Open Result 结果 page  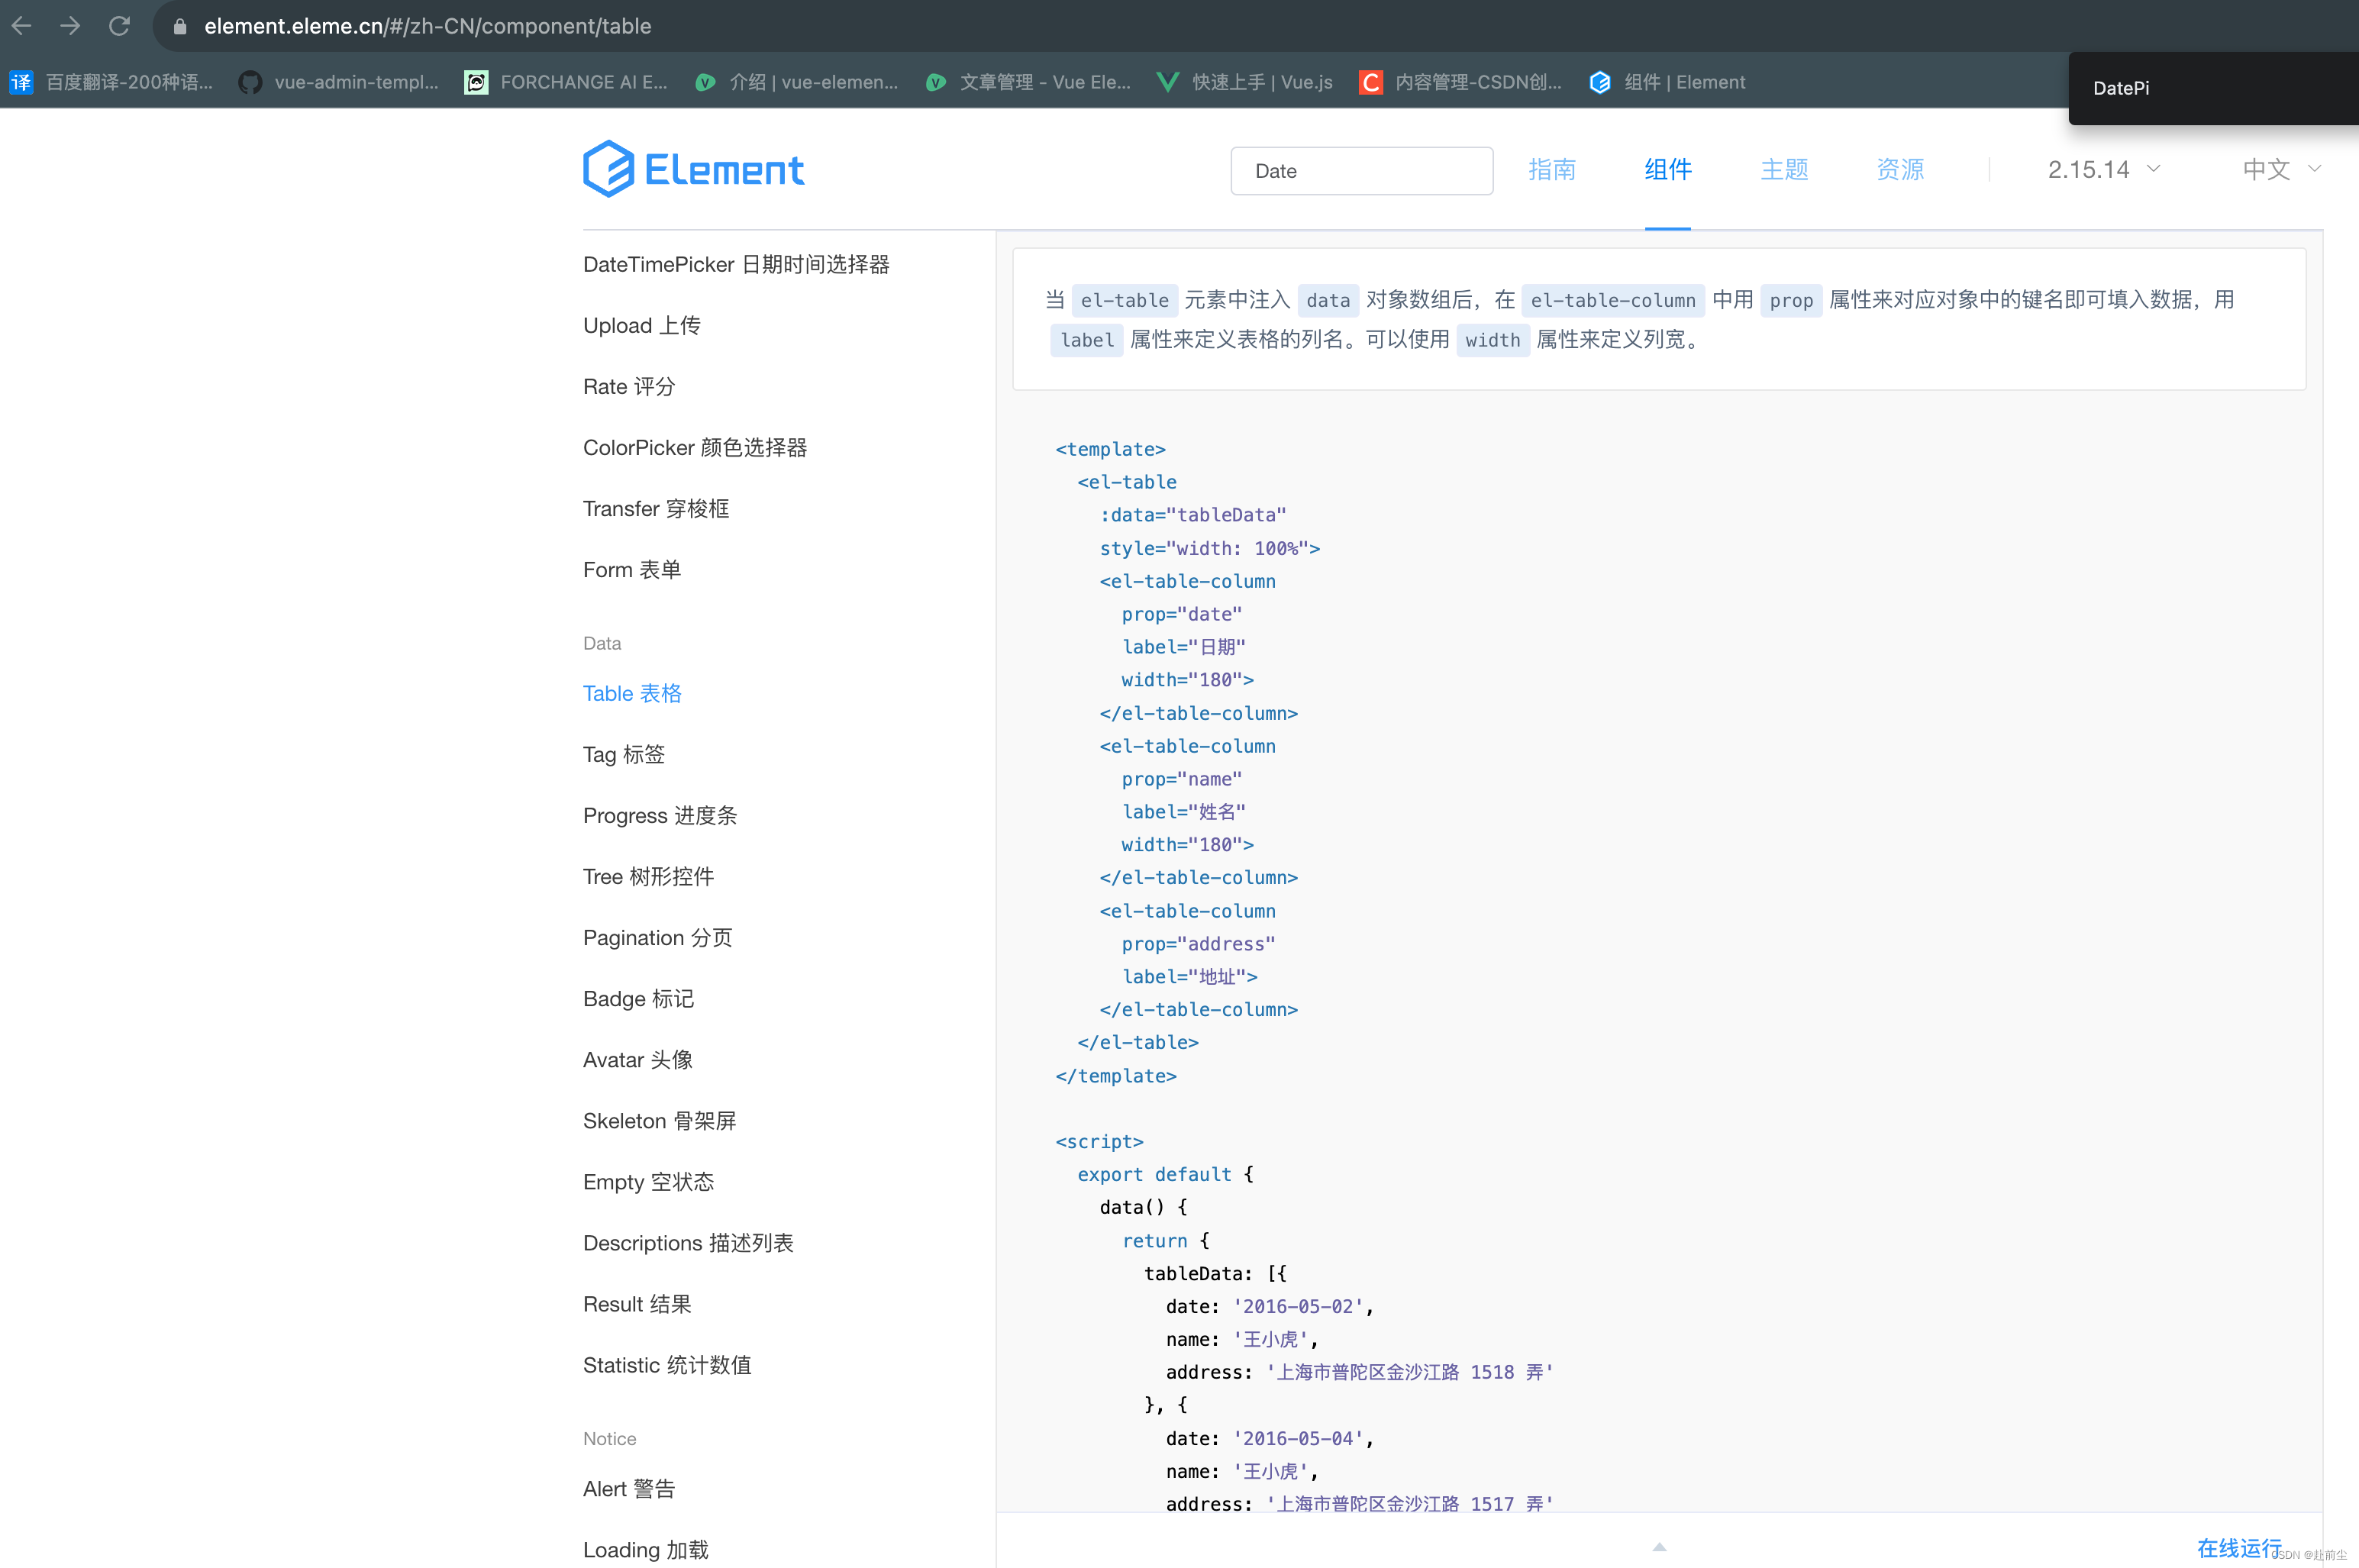(x=637, y=1303)
